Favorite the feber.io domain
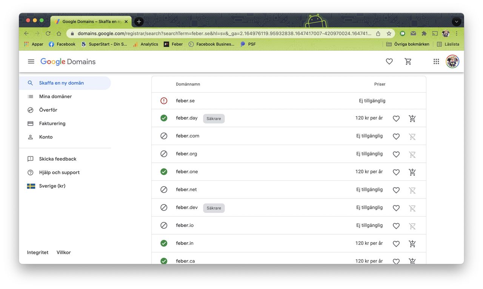Viewport: 483px width, 289px height. (396, 226)
